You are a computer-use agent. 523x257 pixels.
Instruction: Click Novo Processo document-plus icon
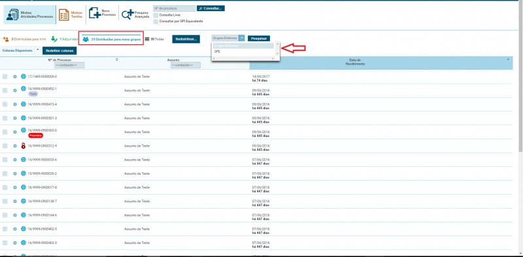tap(95, 13)
